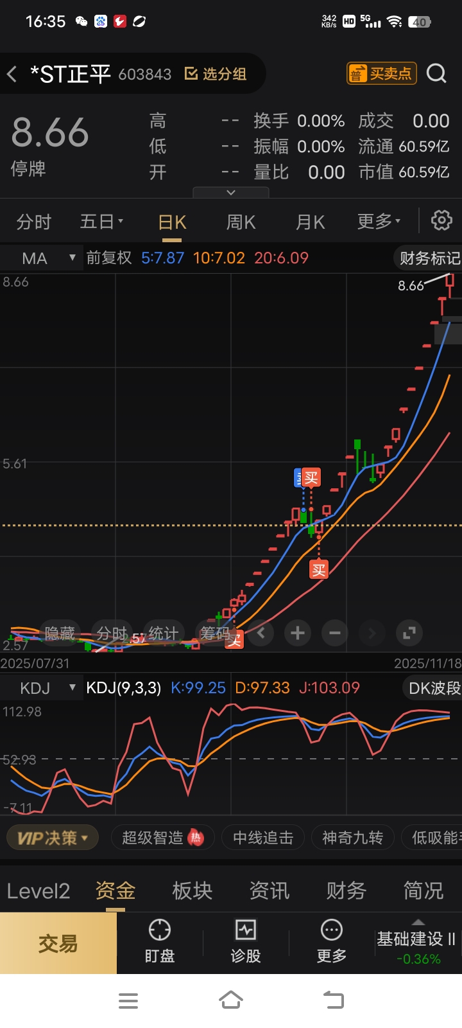The image size is (462, 1028).
Task: Select 神奇九转 indicator chip
Action: tap(352, 838)
